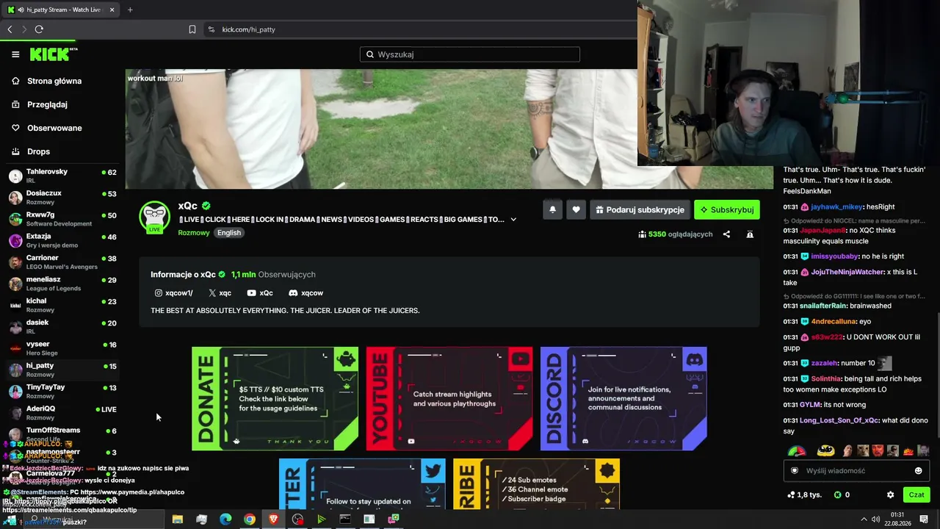940x529 pixels.
Task: Share the stream via share icon
Action: click(x=726, y=234)
